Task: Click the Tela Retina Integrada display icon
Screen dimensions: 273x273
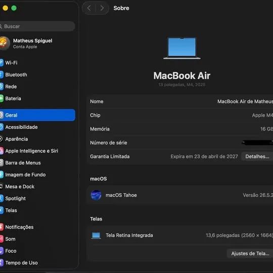Action: click(x=96, y=236)
